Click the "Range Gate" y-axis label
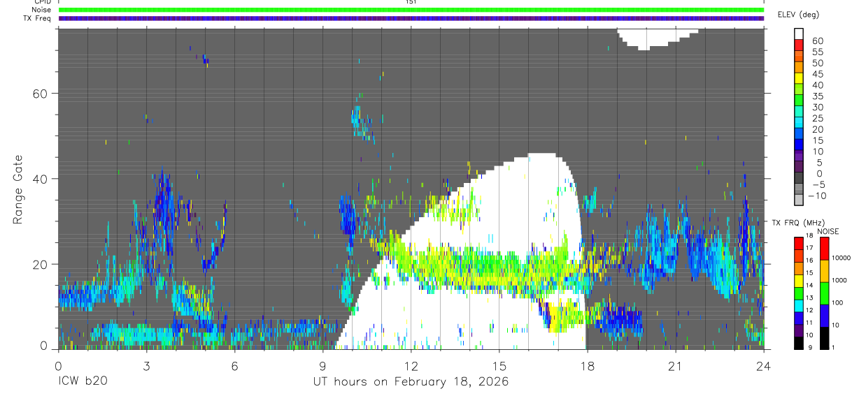Screen dimensions: 859x396 point(19,189)
